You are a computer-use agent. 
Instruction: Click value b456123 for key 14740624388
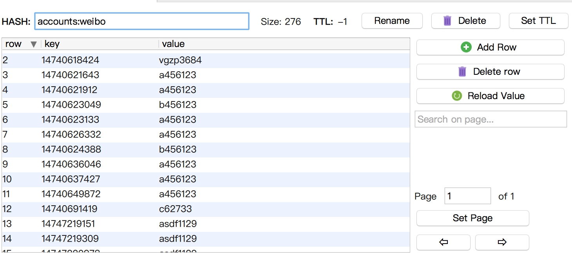pyautogui.click(x=177, y=150)
